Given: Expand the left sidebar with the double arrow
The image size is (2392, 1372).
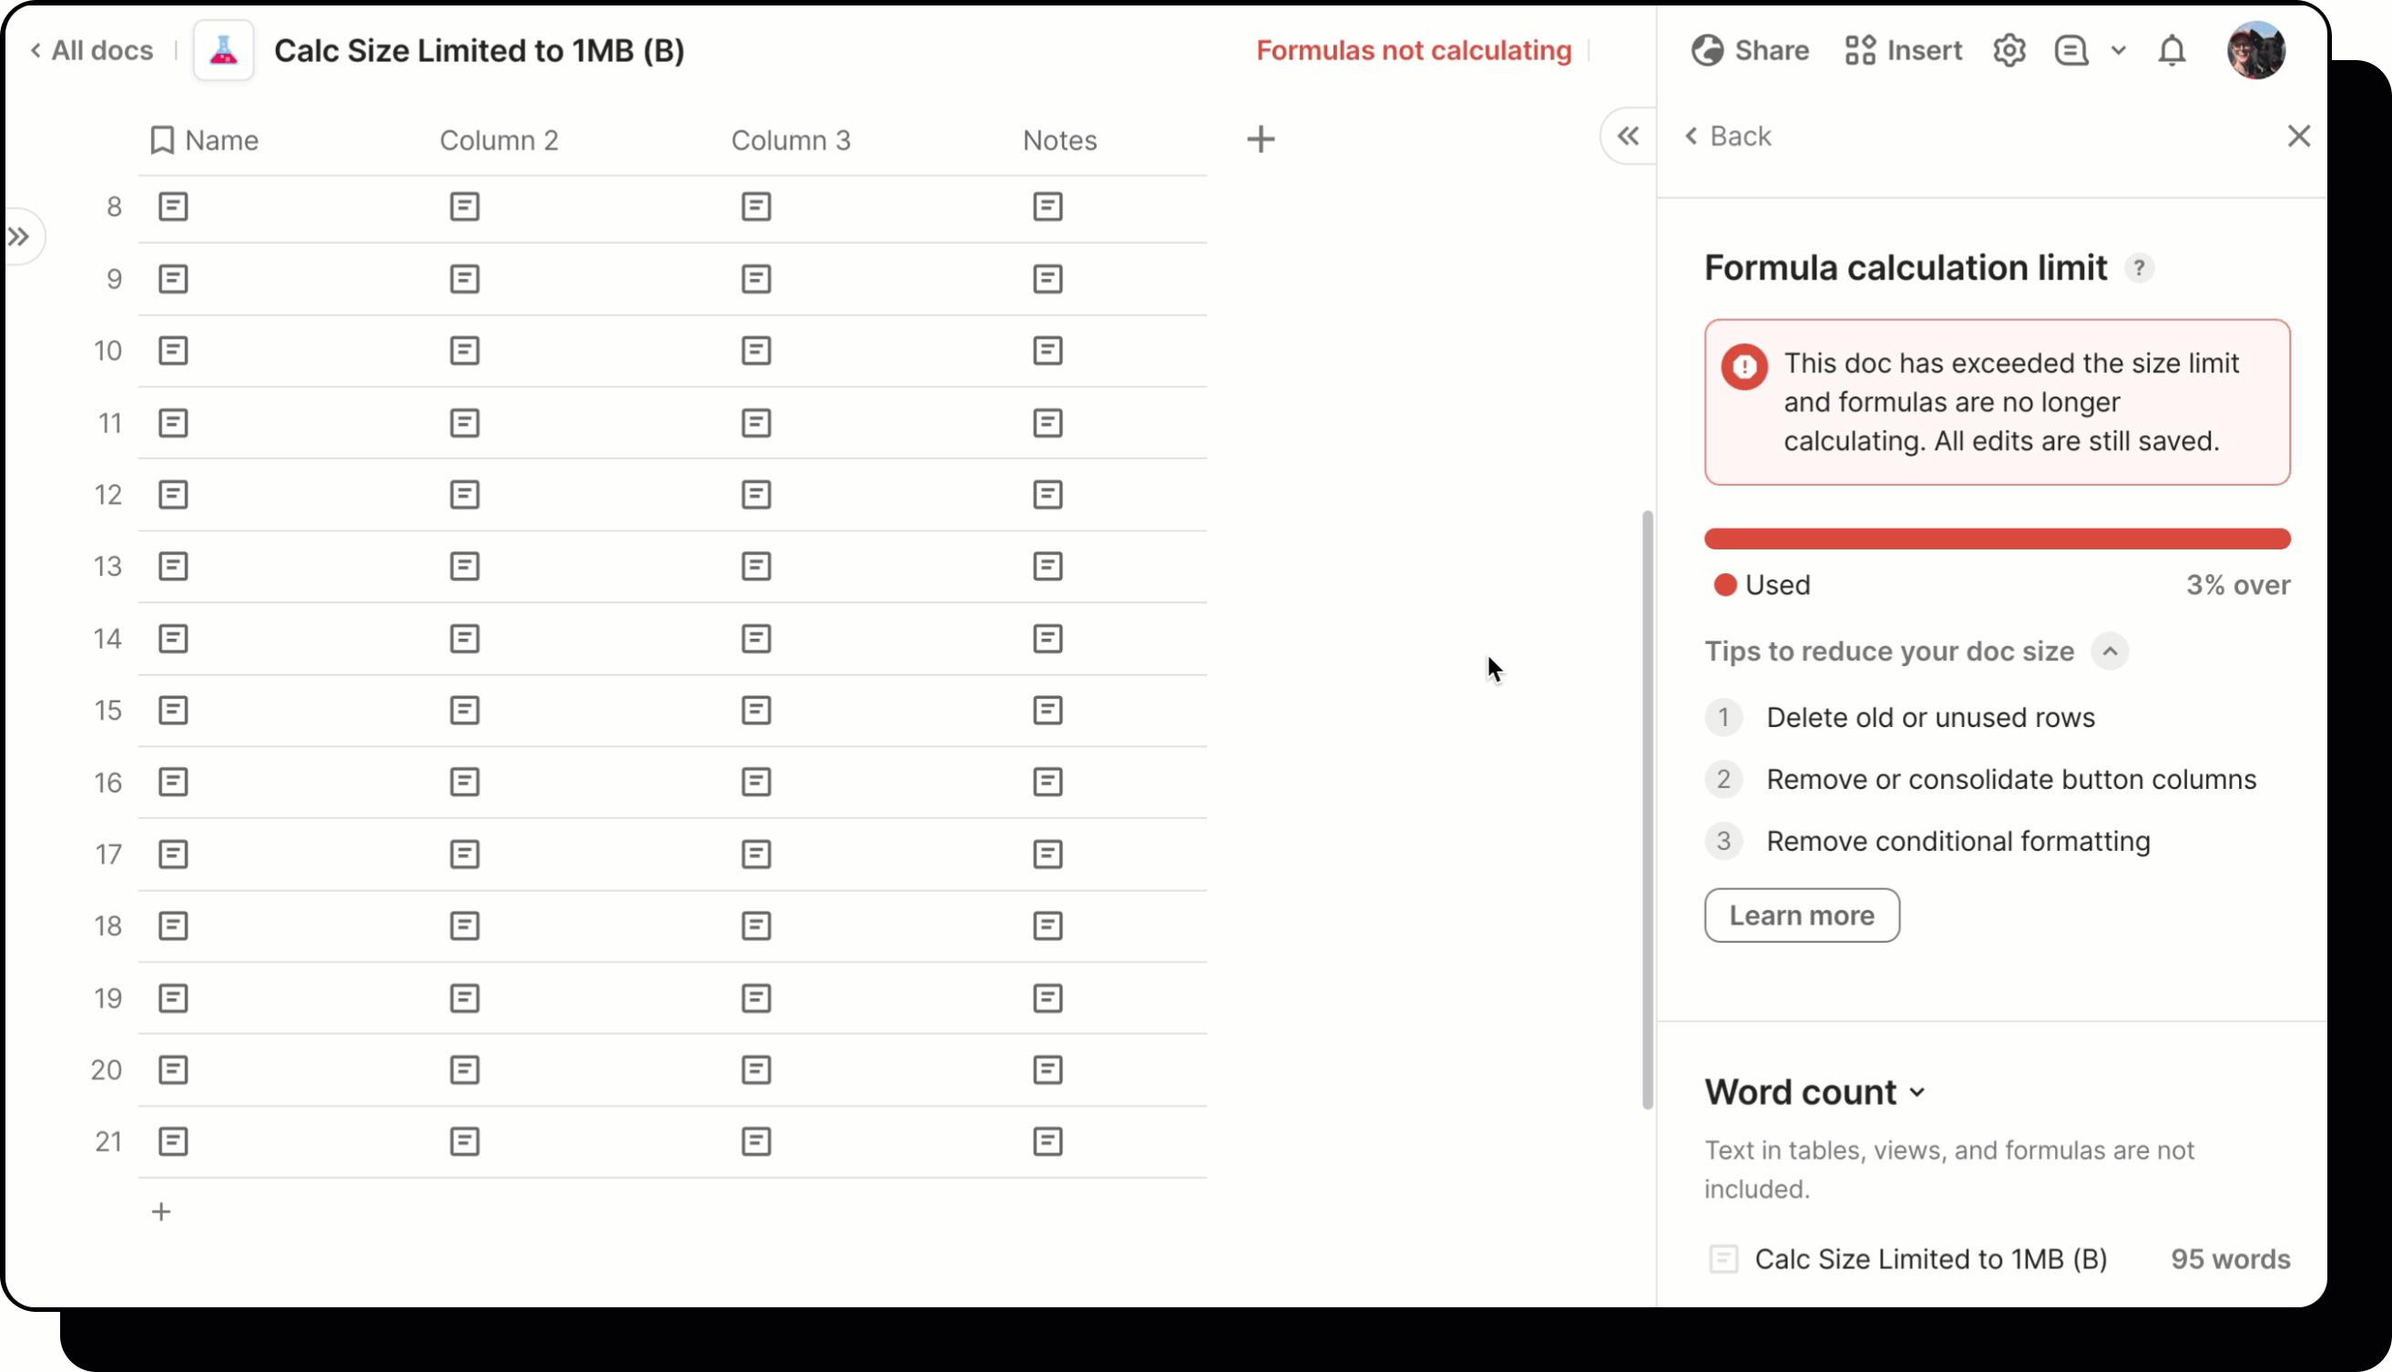Looking at the screenshot, I should pyautogui.click(x=19, y=236).
